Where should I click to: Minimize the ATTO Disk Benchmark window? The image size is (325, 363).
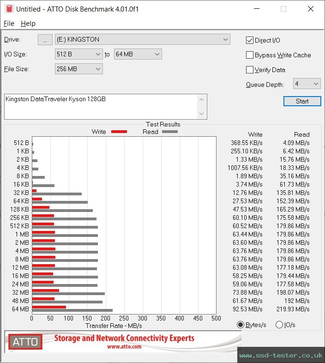(257, 9)
